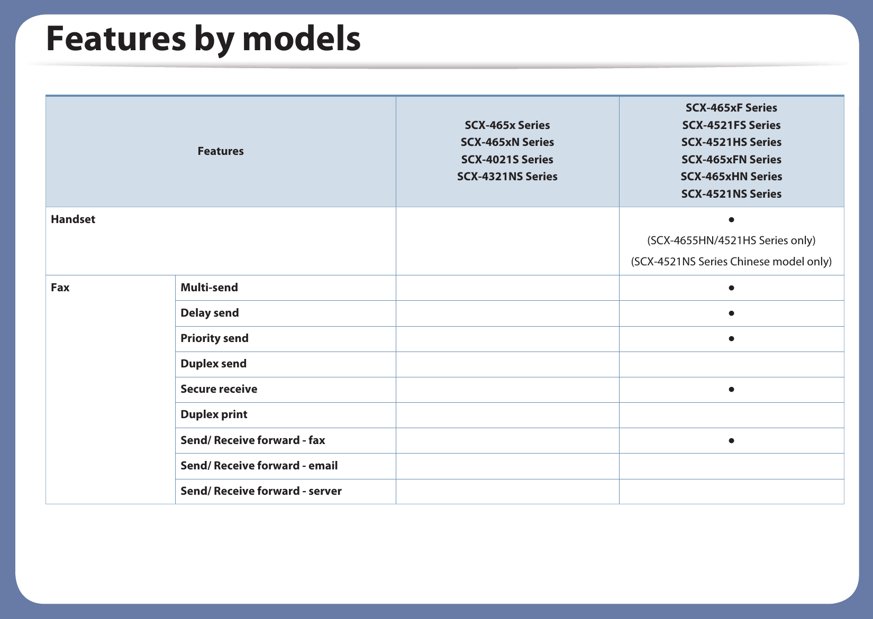Click the bullet mark in the Secure receive row
873x619 pixels.
[x=731, y=390]
